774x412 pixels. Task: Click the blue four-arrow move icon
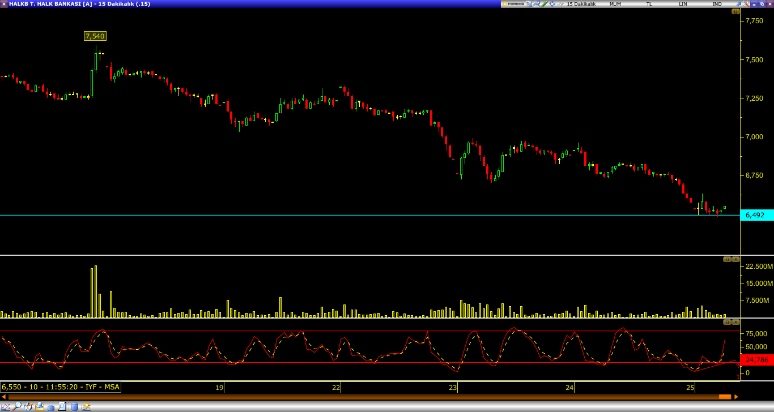point(552,4)
